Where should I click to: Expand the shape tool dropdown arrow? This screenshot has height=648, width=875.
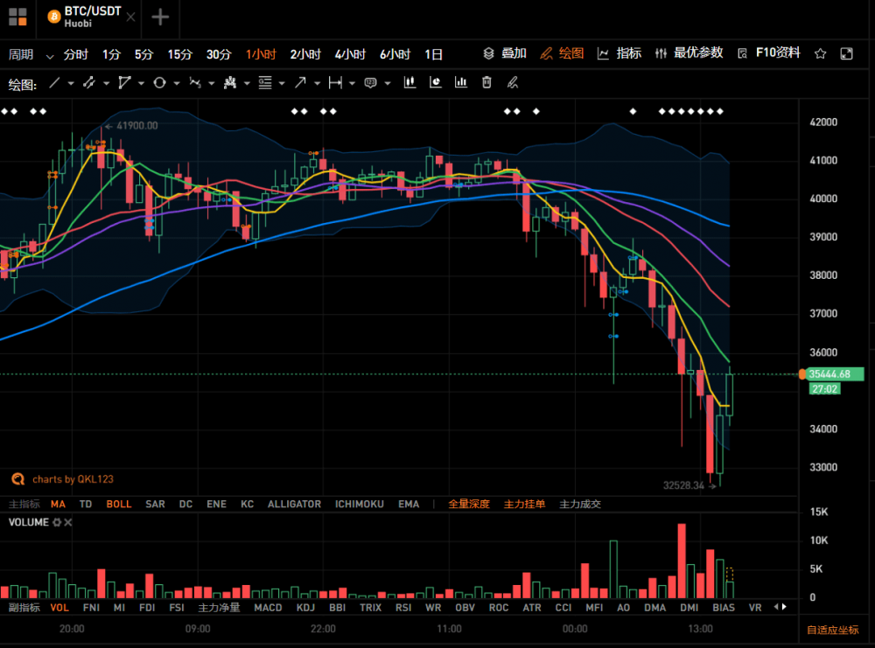176,84
